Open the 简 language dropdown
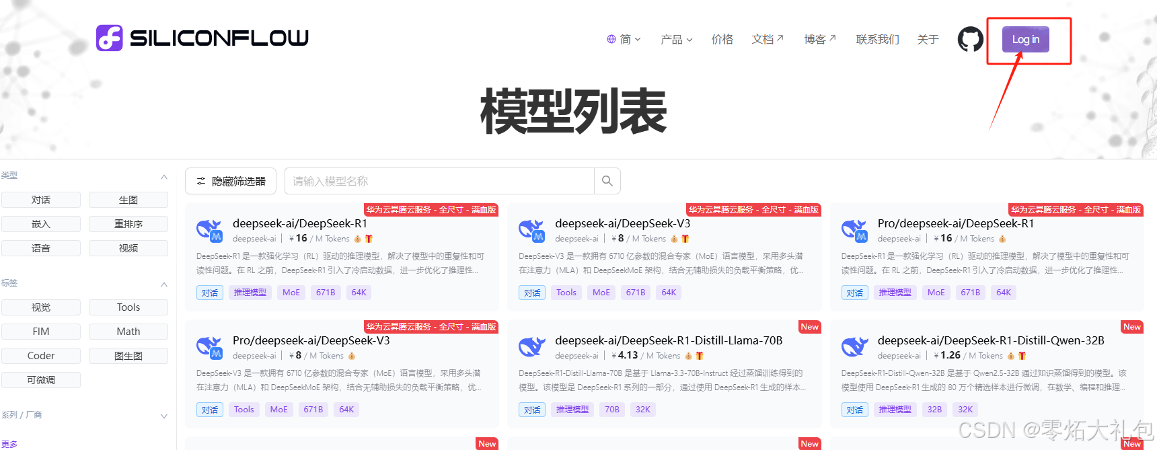This screenshot has width=1157, height=450. pos(624,40)
